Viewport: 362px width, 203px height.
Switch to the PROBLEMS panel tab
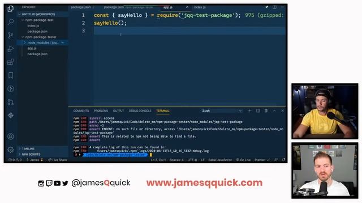click(101, 111)
